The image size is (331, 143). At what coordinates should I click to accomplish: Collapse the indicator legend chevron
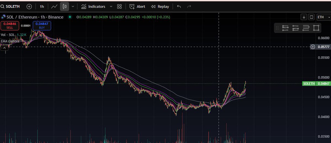4,48
